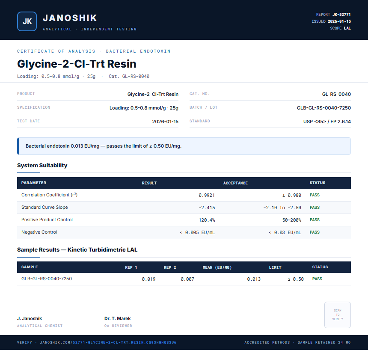Click PASS status for Standard Curve Slope
The height and width of the screenshot is (362, 368).
coord(315,208)
